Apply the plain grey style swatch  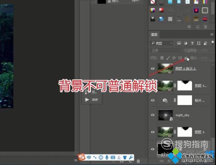[x=170, y=19]
